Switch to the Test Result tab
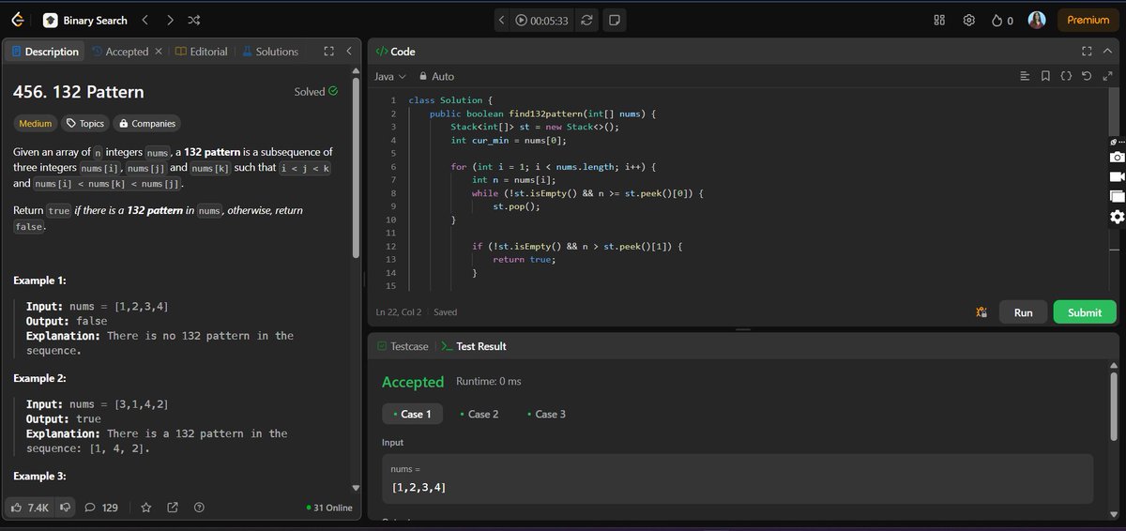This screenshot has height=531, width=1126. [474, 346]
